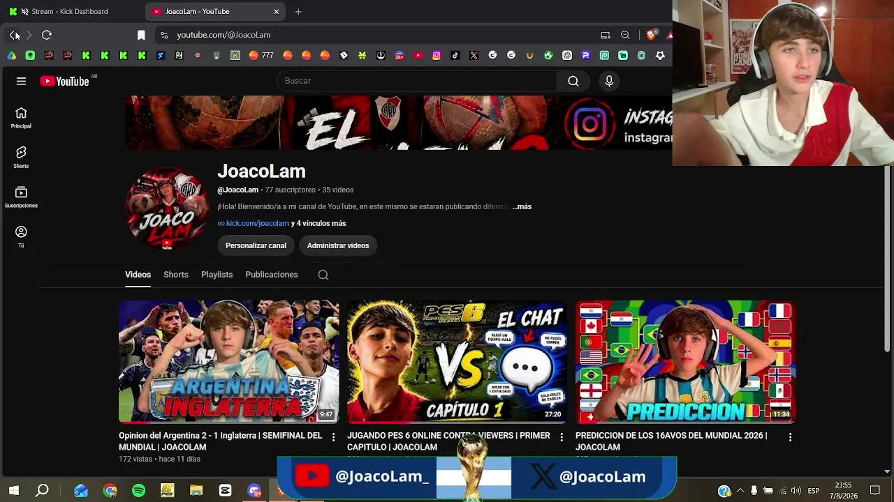Image resolution: width=894 pixels, height=502 pixels.
Task: Expand the channel description with ...más
Action: (522, 206)
